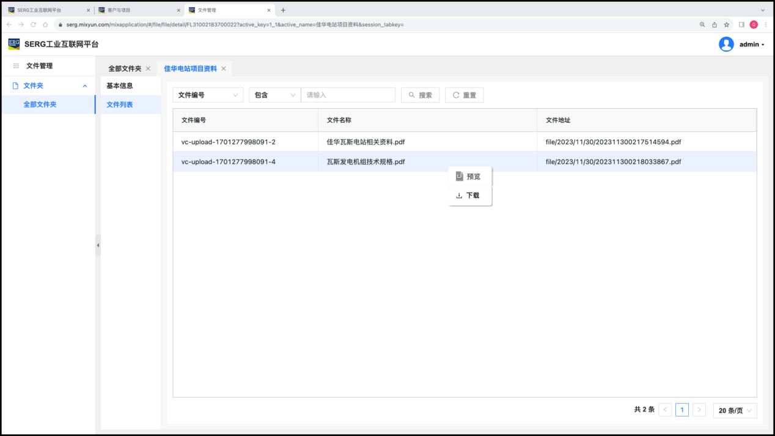
Task: Open the 文件编号 field dropdown
Action: [x=208, y=95]
